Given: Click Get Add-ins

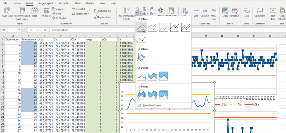Looking at the screenshot, I should 103,11.
